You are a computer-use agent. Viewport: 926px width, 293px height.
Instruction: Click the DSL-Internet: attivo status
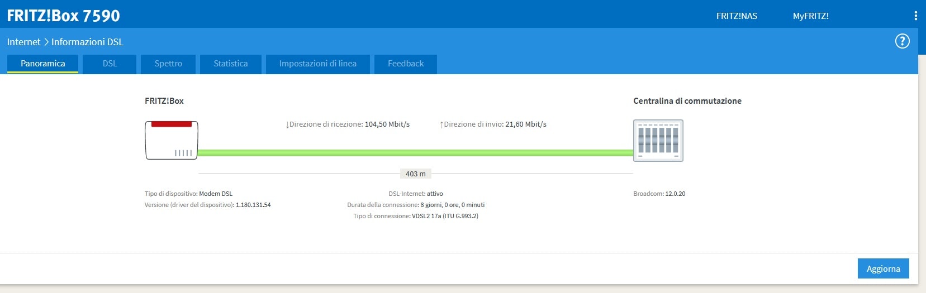(x=416, y=194)
